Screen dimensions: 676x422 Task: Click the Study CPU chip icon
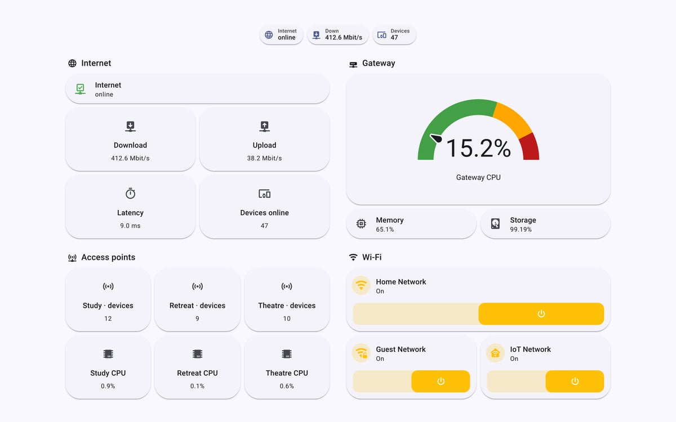click(x=108, y=354)
